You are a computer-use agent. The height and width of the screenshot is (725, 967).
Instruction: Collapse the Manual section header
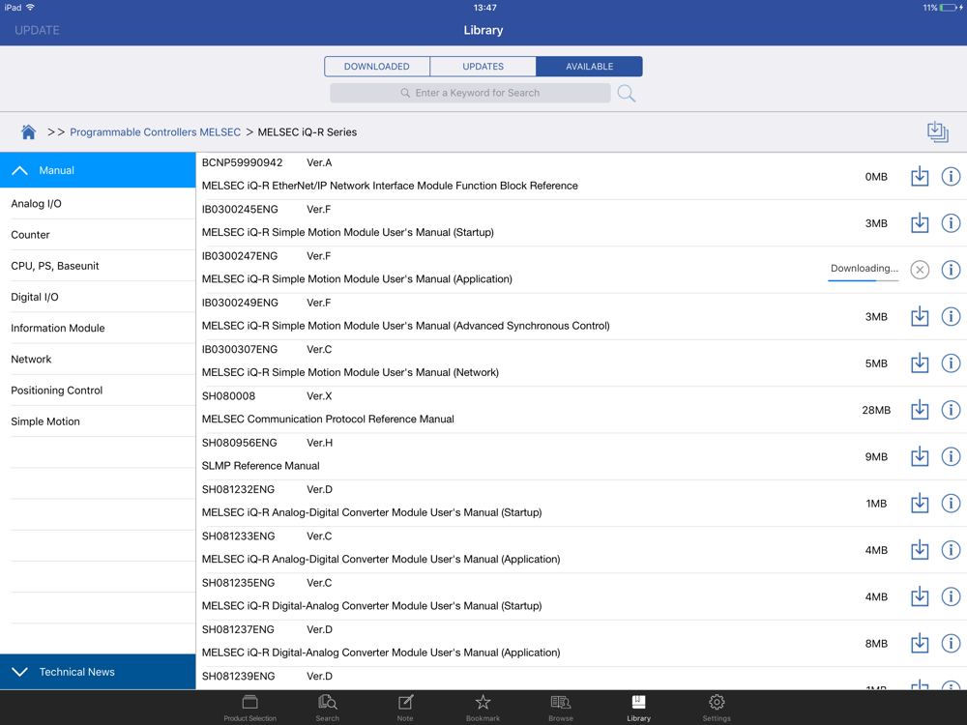pyautogui.click(x=98, y=170)
